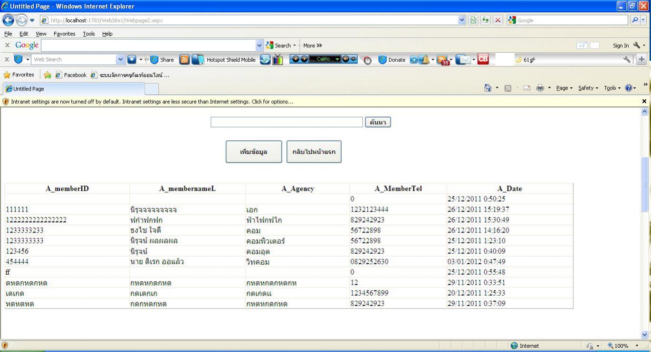Open Google toolbar search box dropdown
Viewport: 651px width, 352px height.
click(259, 46)
